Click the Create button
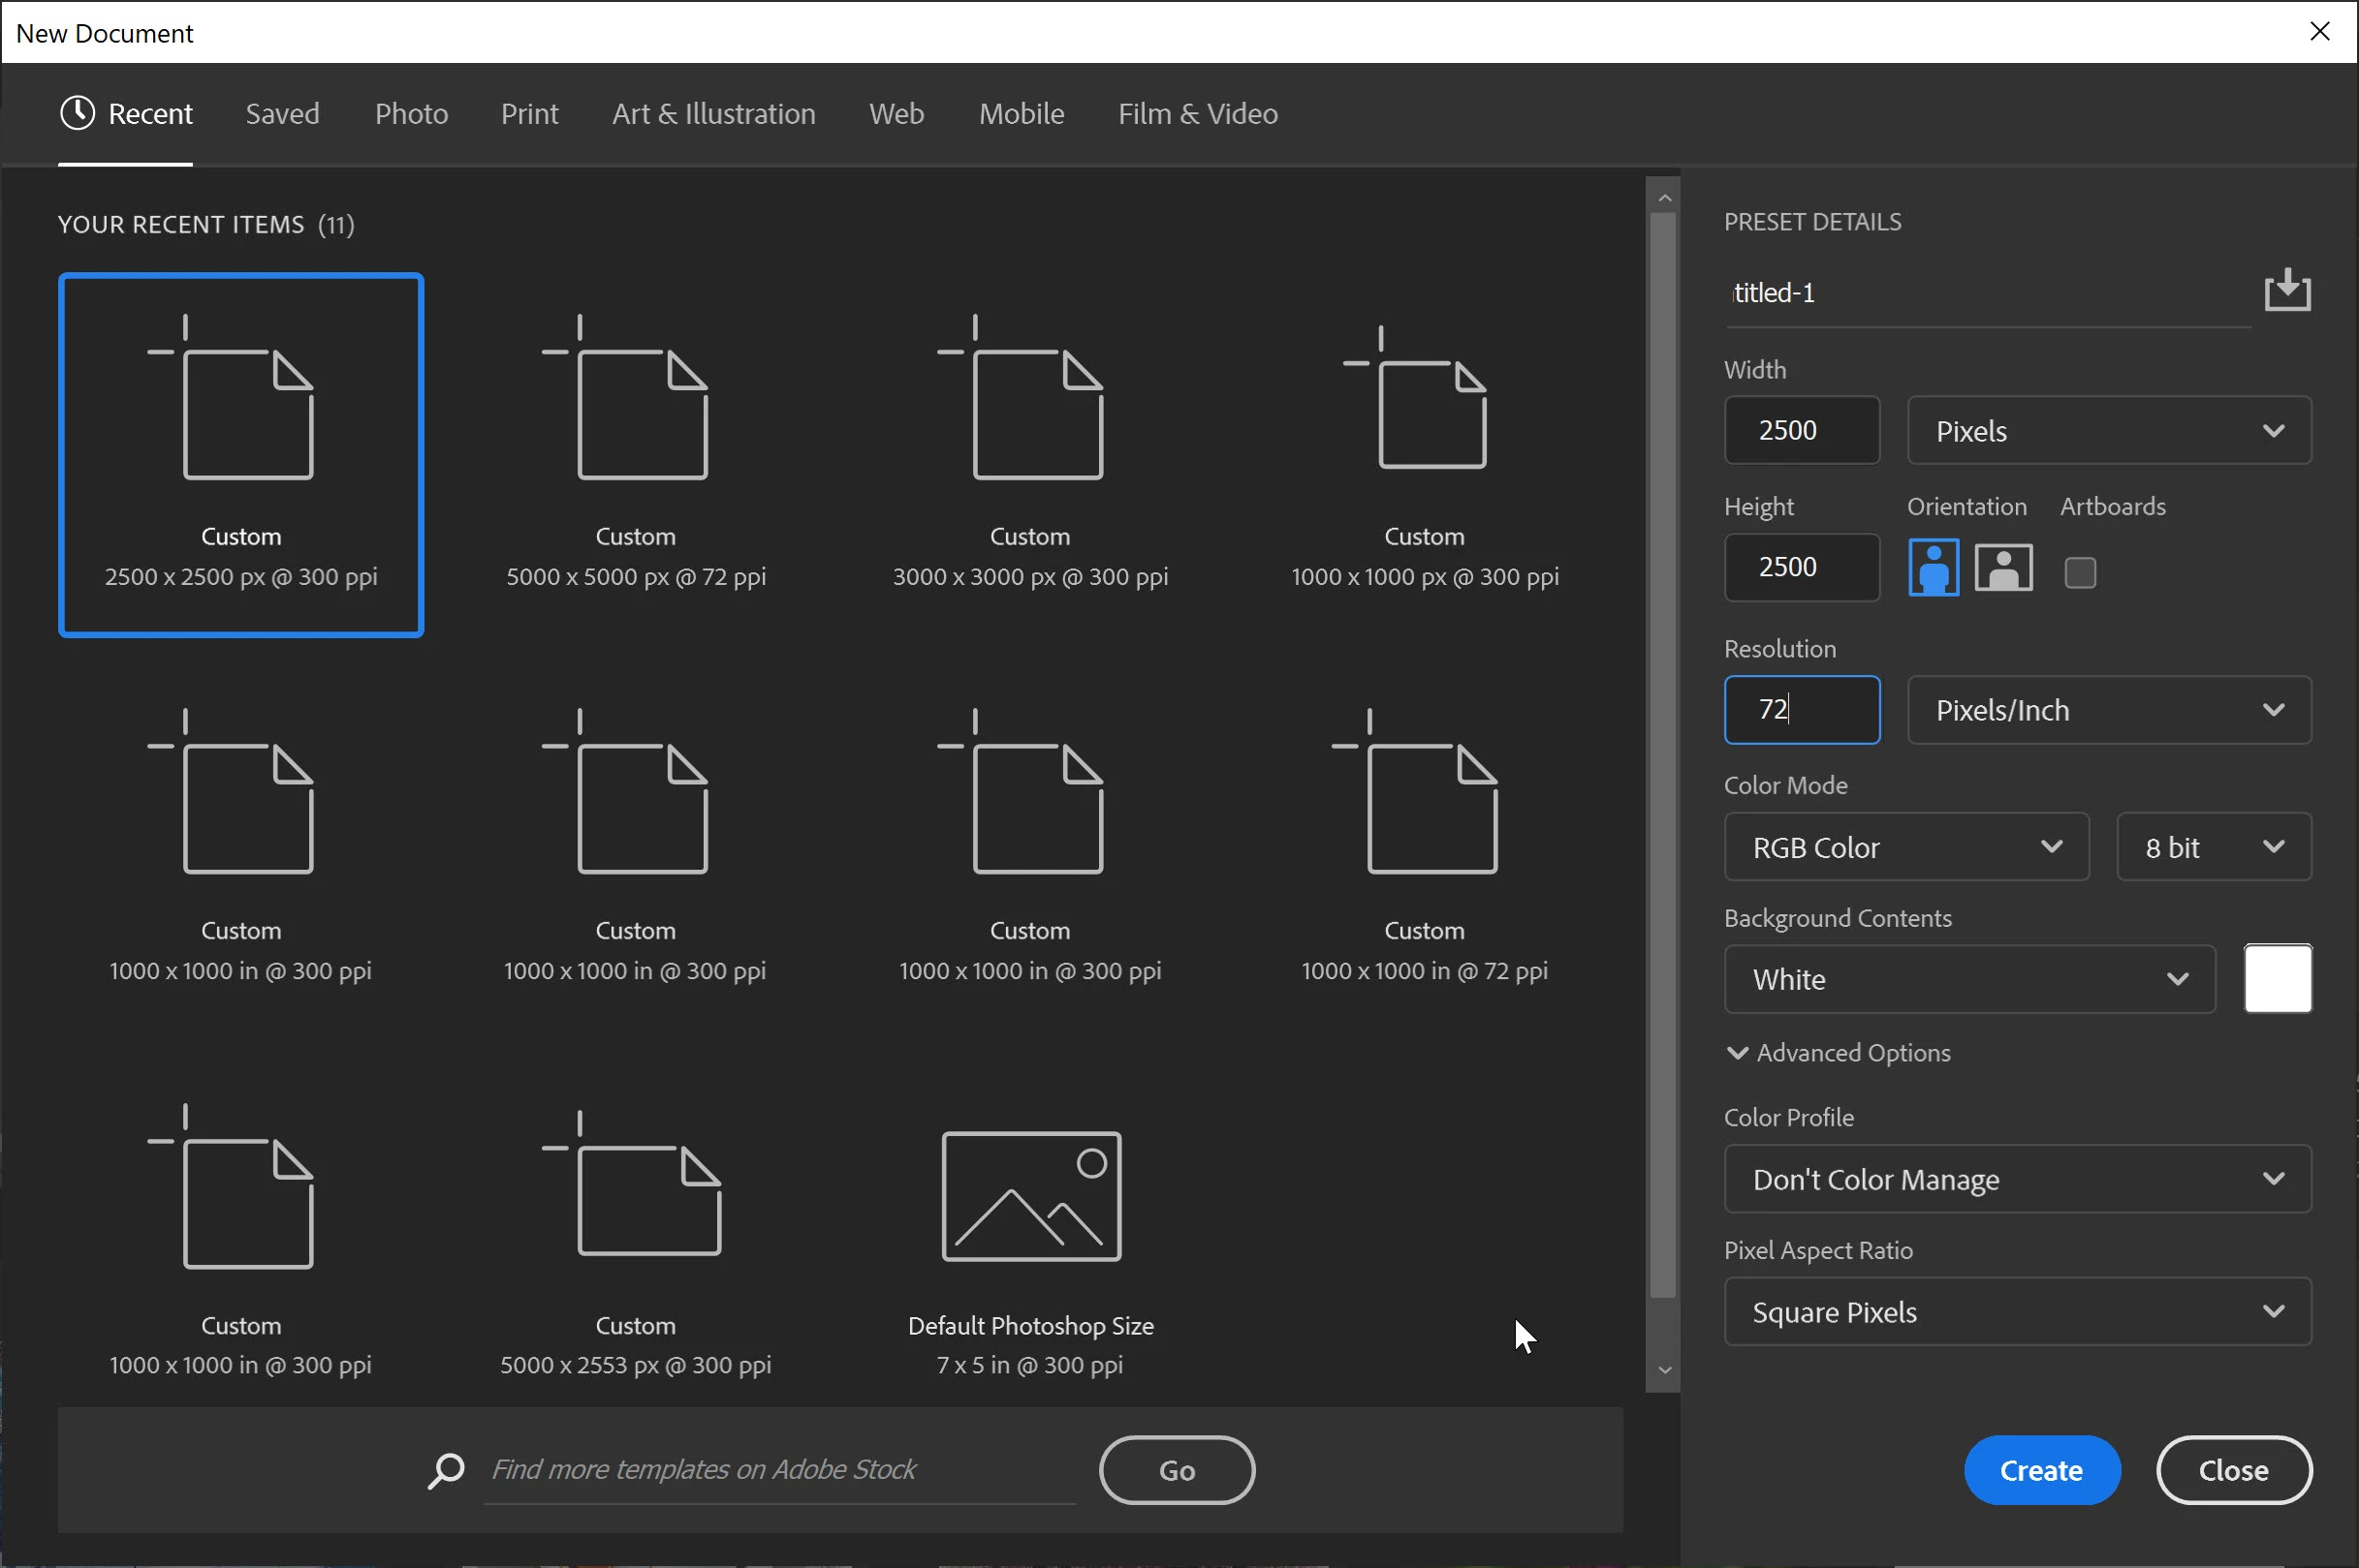2359x1568 pixels. click(x=2041, y=1470)
